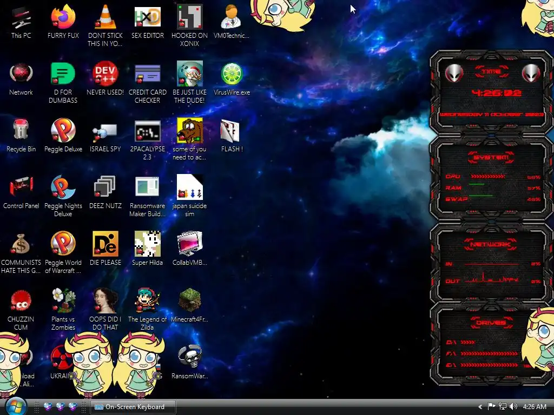
Task: Click the volume speaker tray icon
Action: click(513, 406)
